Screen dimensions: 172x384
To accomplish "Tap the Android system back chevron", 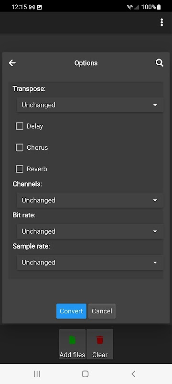I will click(133, 374).
